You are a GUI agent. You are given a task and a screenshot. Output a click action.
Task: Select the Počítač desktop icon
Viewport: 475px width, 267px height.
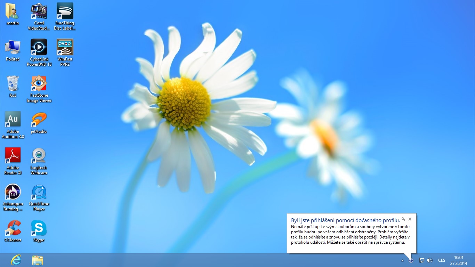click(x=13, y=50)
